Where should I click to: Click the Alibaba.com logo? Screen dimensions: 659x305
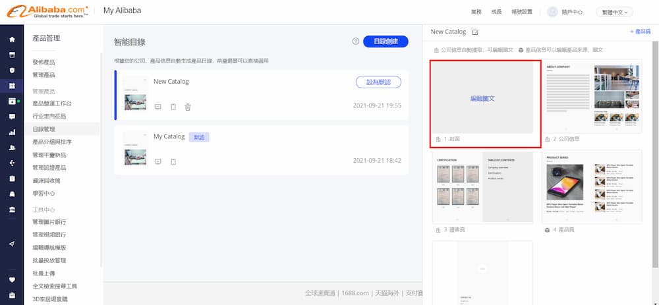[x=47, y=11]
